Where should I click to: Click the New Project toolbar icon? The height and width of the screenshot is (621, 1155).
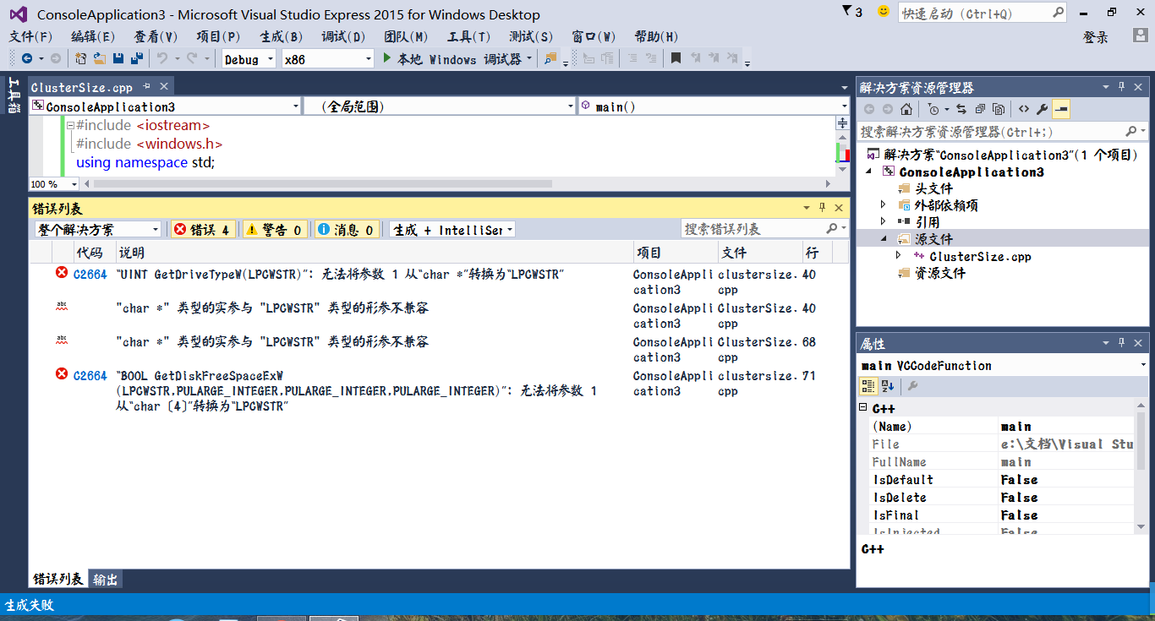click(x=80, y=58)
